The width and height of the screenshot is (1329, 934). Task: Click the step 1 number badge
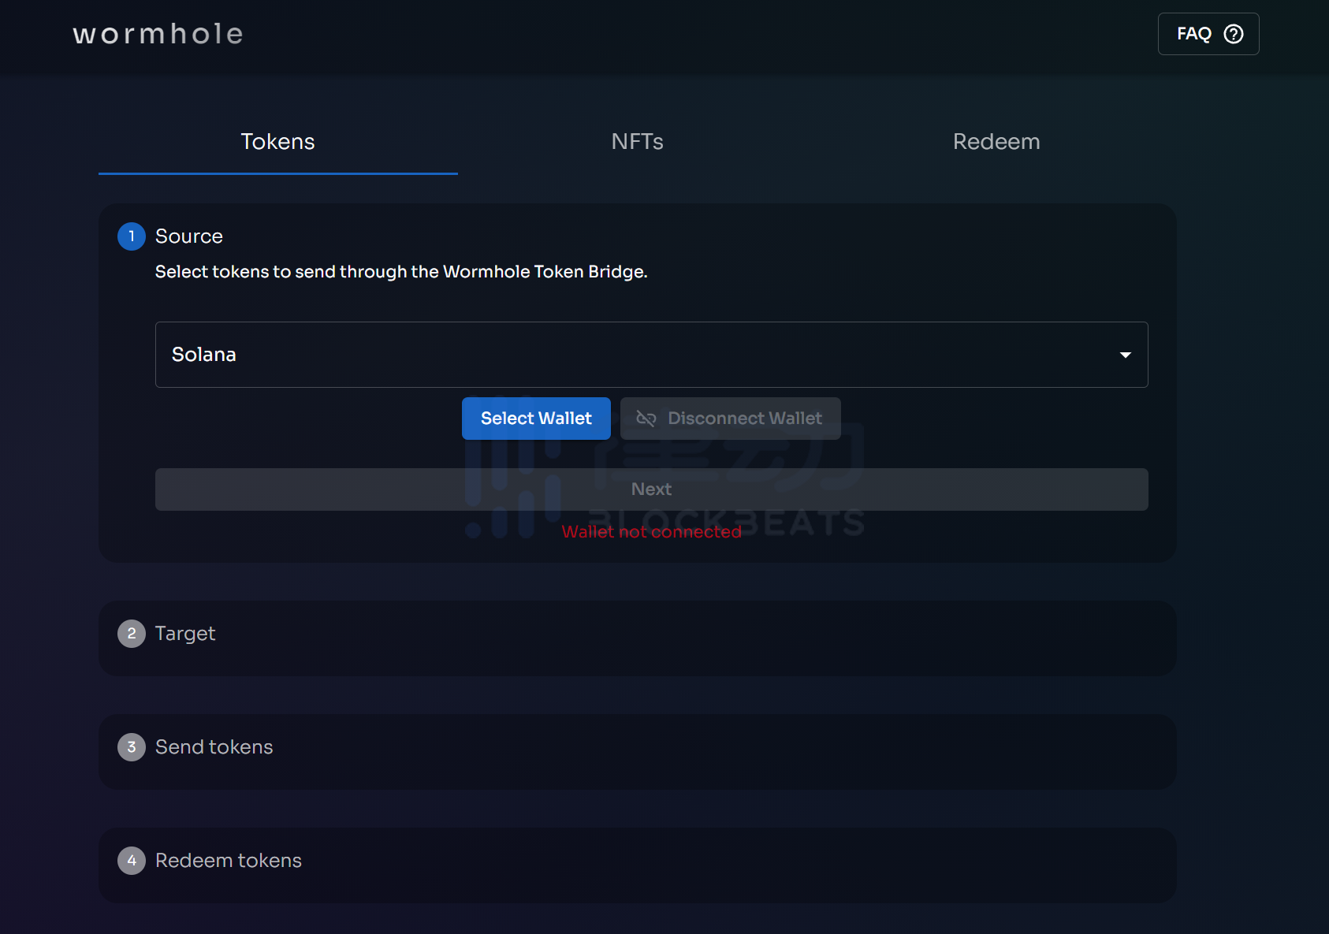coord(132,236)
